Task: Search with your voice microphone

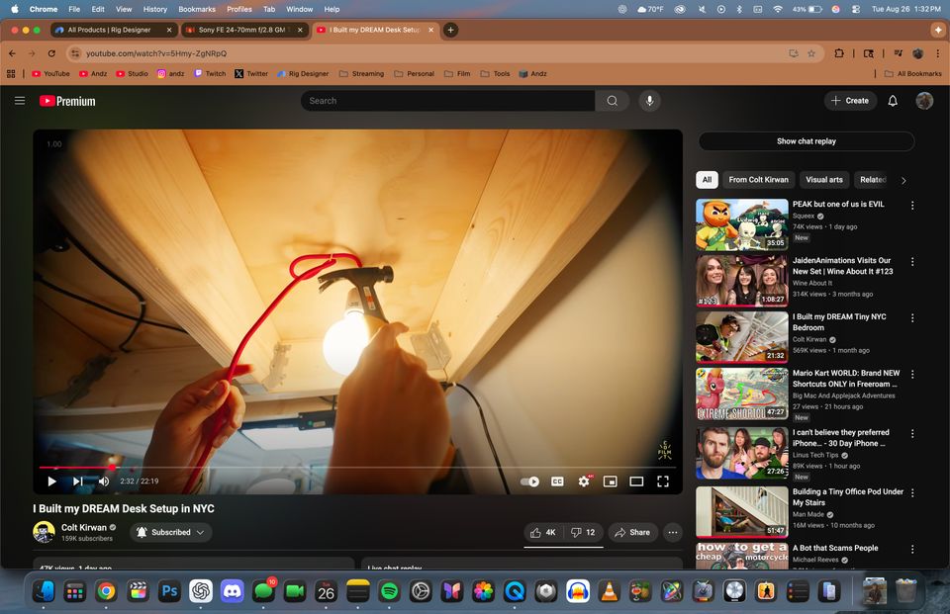Action: point(649,101)
